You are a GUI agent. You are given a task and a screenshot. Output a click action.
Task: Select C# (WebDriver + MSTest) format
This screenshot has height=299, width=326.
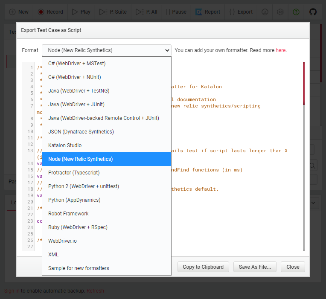coord(107,64)
